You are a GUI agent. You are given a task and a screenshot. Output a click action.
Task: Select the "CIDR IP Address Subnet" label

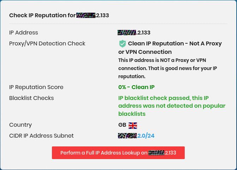coord(41,136)
